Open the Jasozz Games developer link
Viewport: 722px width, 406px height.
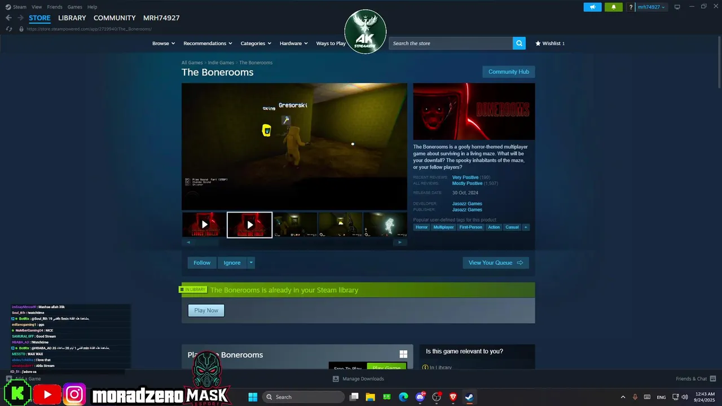(467, 204)
